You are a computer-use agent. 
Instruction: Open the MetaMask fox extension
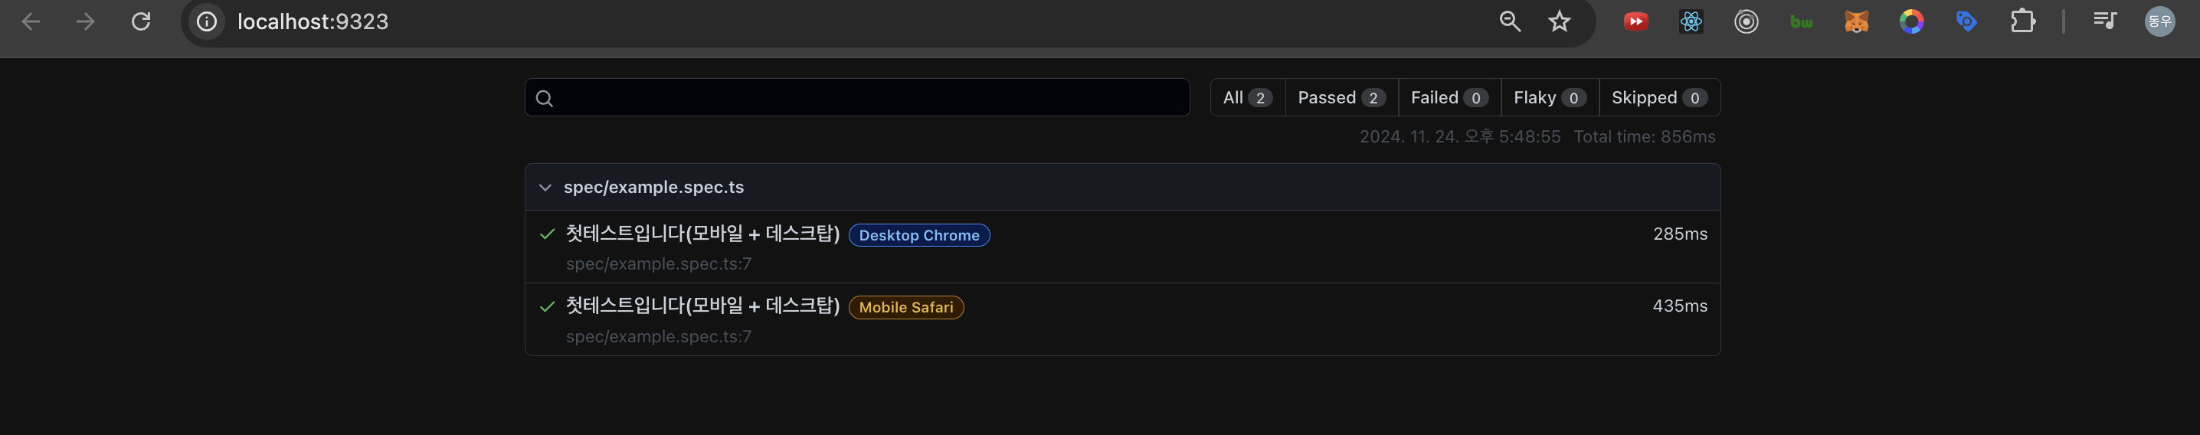(x=1856, y=21)
